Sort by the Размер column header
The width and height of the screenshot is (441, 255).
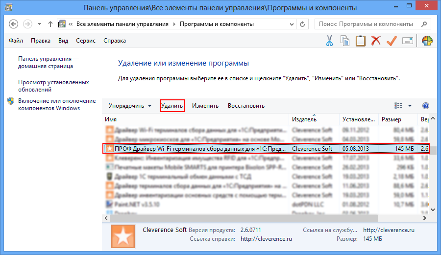398,119
